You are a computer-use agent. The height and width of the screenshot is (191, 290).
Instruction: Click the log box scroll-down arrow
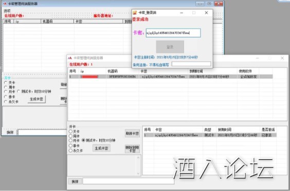tap(138, 174)
